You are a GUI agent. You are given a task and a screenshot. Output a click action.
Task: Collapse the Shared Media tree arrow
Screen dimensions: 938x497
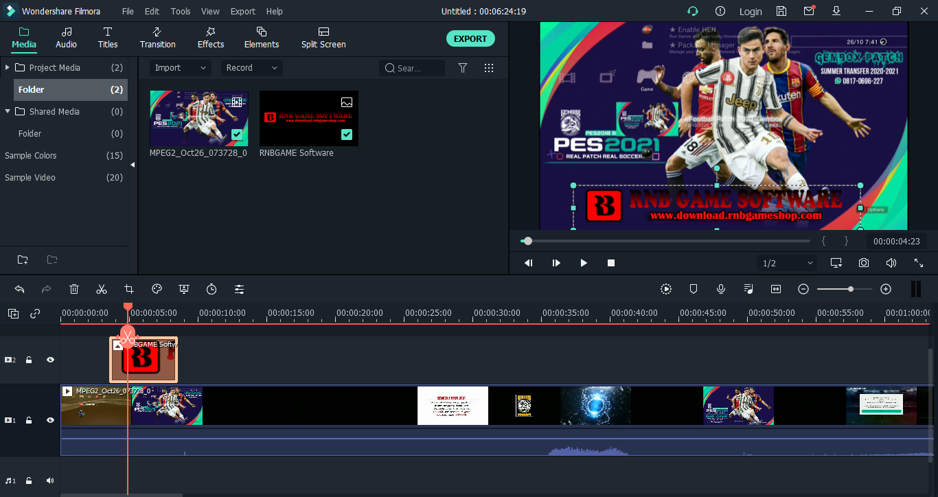click(x=7, y=111)
